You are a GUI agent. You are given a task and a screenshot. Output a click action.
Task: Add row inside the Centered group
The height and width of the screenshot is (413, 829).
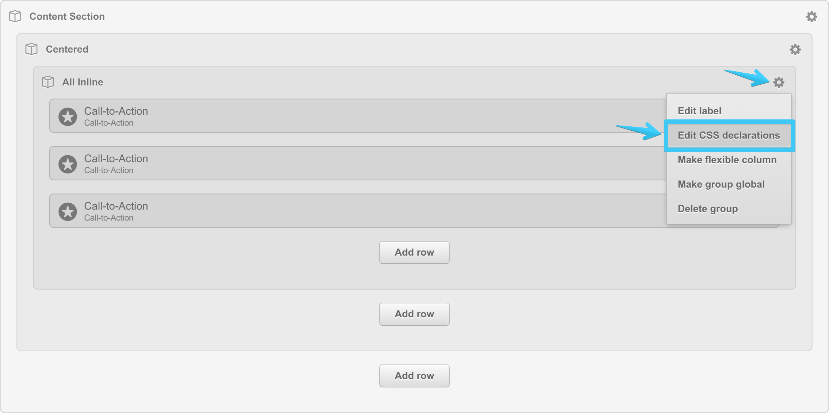coord(414,314)
